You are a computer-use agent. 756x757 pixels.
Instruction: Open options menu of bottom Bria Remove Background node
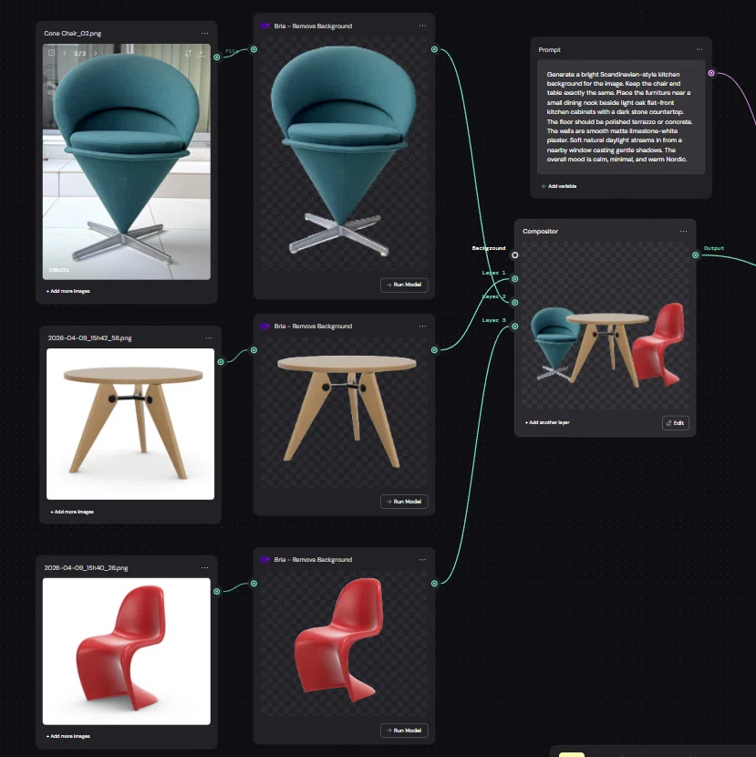422,560
